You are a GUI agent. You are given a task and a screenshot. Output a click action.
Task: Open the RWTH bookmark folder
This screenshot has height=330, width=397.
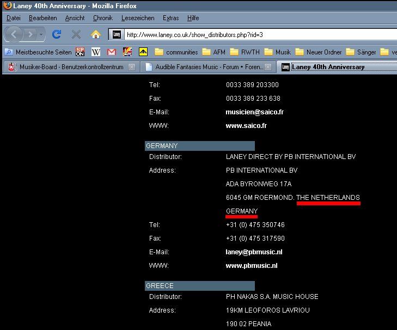[x=245, y=52]
